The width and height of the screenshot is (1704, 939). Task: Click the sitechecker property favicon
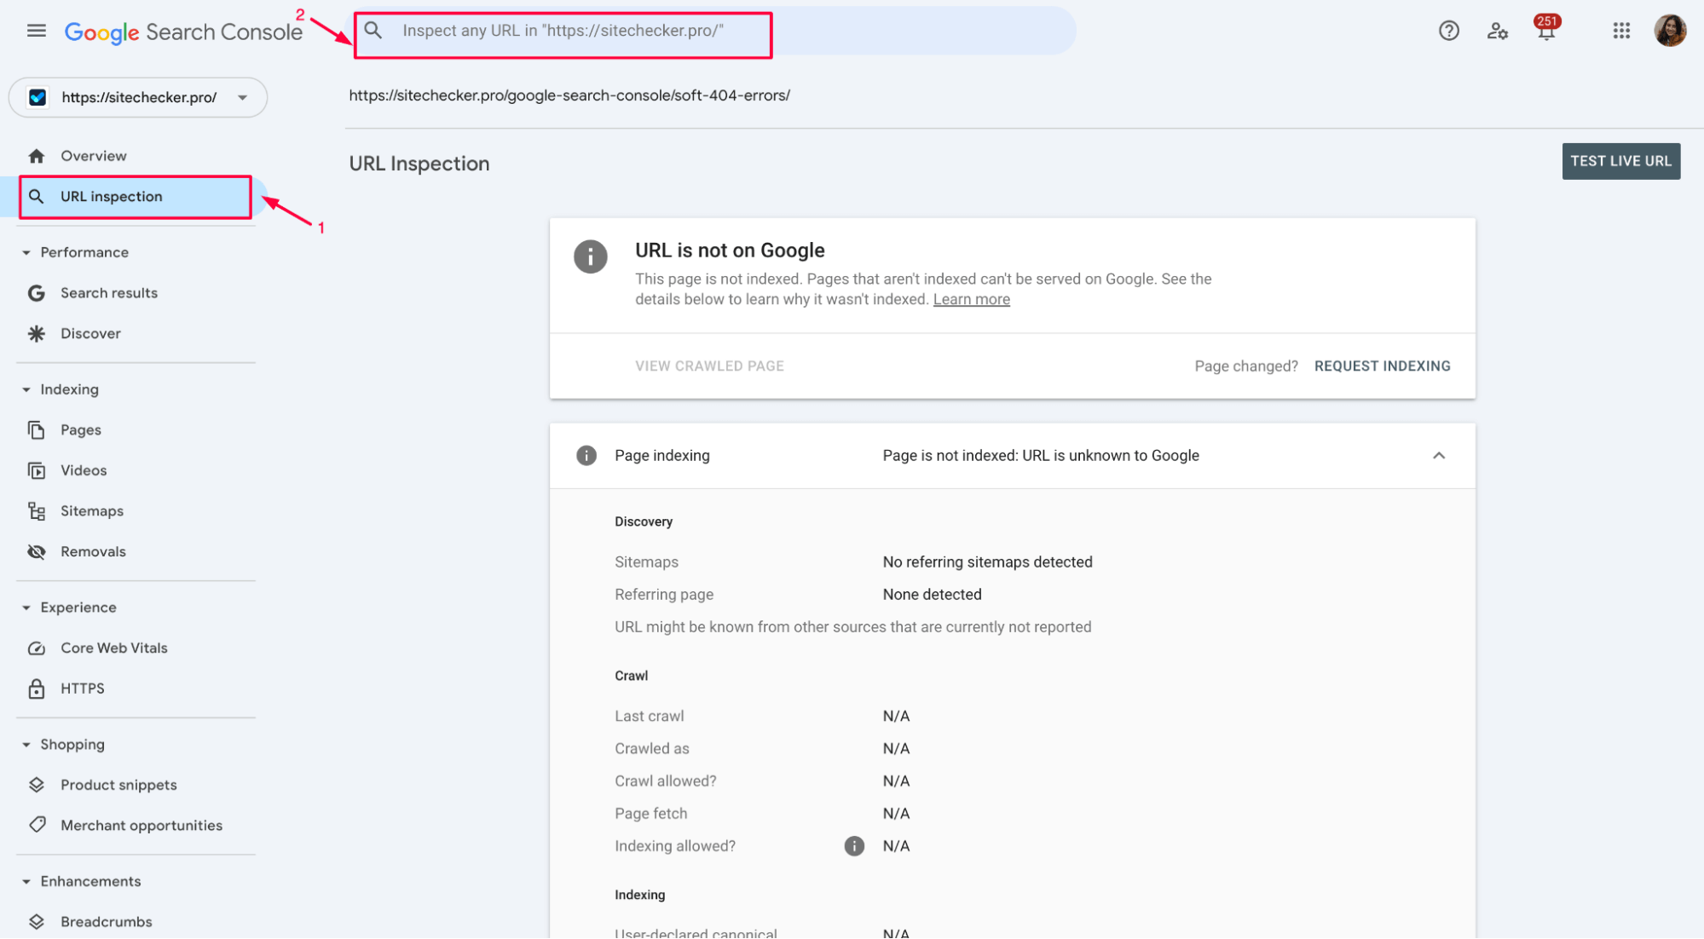point(38,97)
